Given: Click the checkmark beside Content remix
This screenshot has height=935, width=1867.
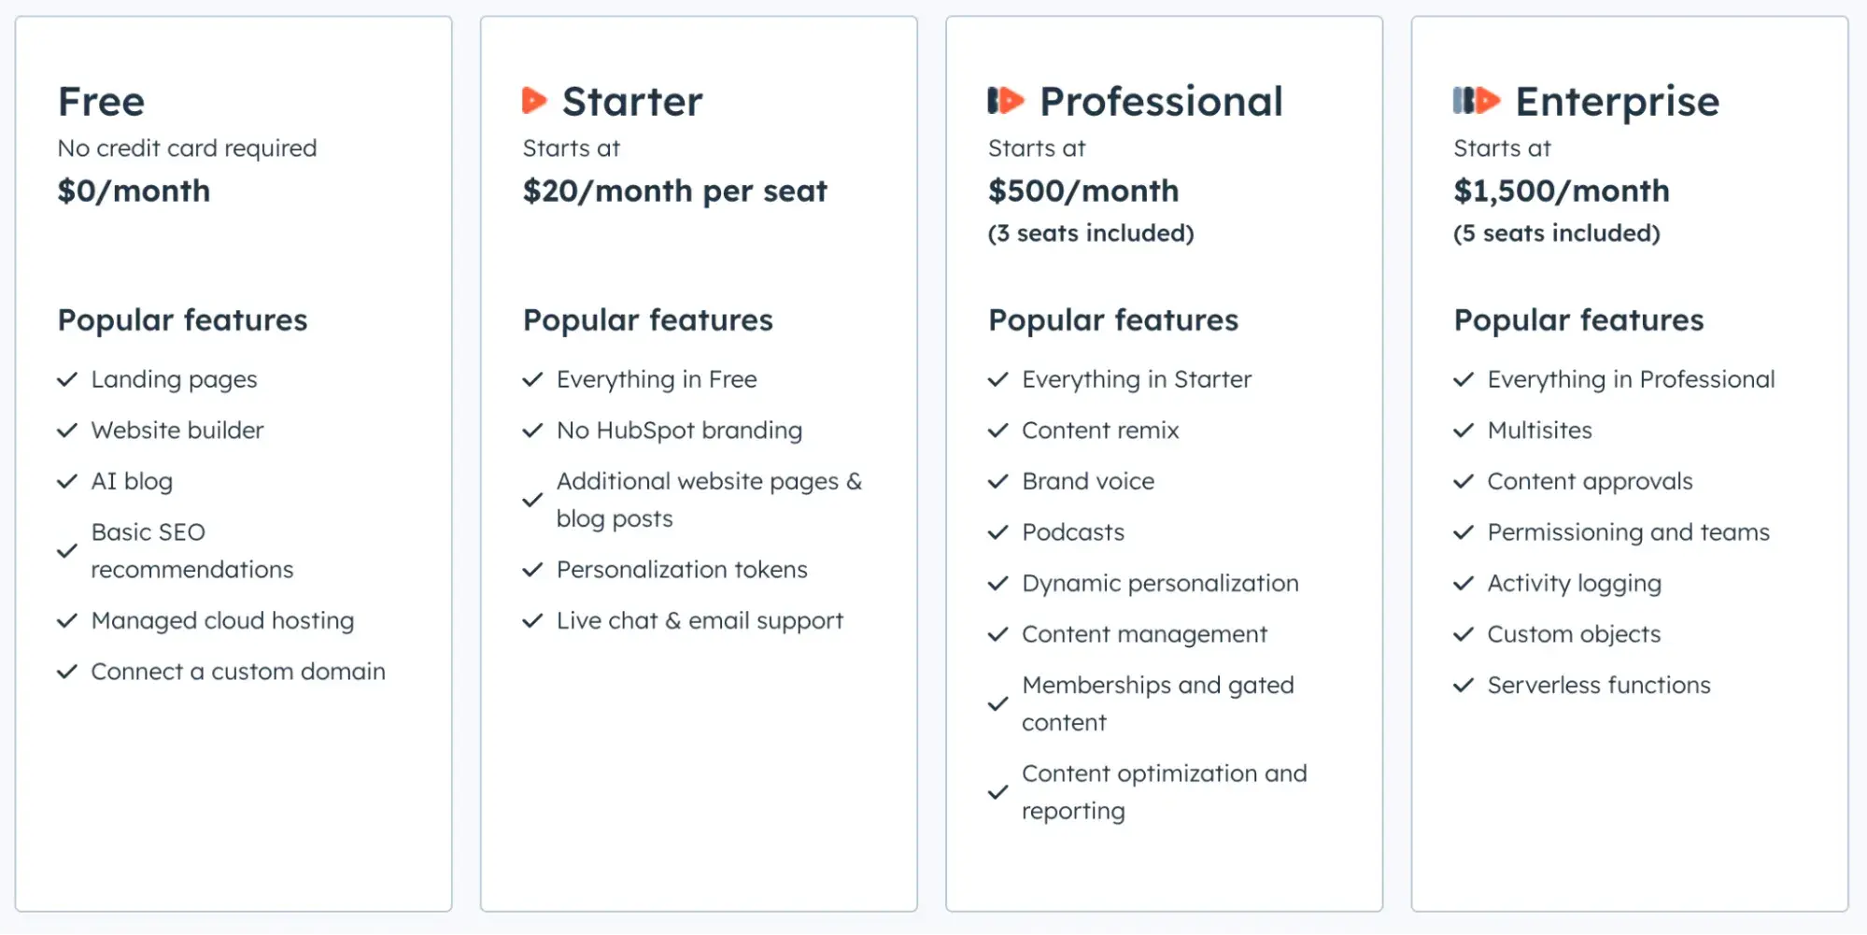Looking at the screenshot, I should pos(998,431).
